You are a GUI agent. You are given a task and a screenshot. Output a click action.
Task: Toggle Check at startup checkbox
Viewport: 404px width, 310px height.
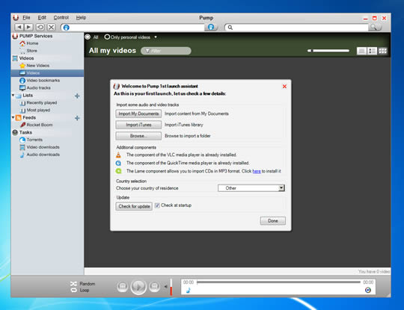pos(157,205)
